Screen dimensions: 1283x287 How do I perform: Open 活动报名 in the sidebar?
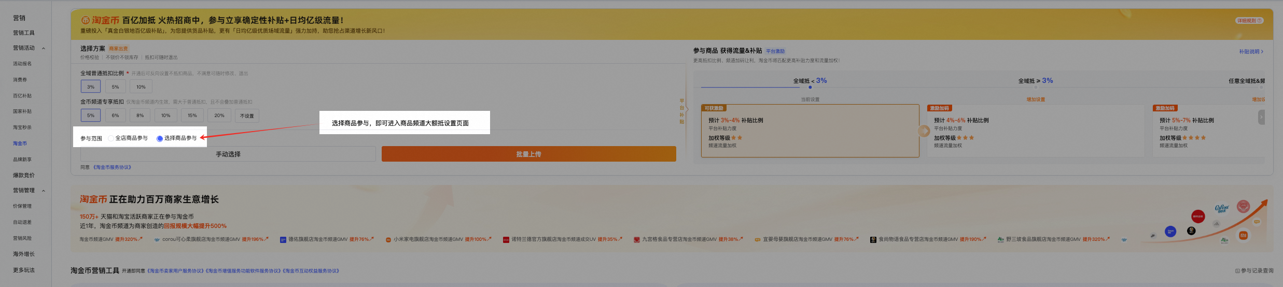(22, 64)
